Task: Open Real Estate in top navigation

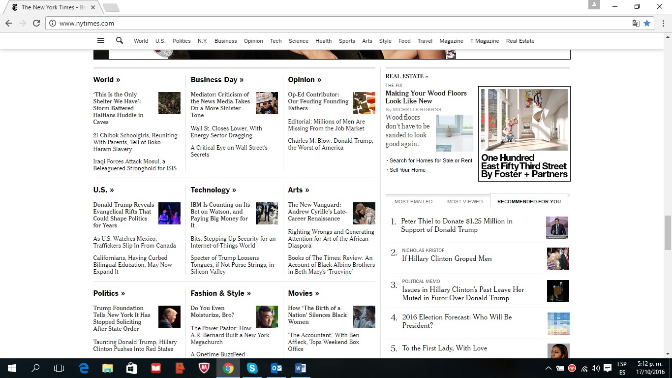Action: click(x=520, y=41)
